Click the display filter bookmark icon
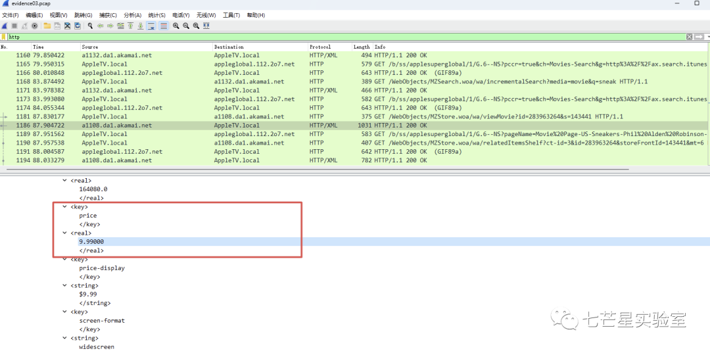This screenshot has height=351, width=710. click(x=4, y=37)
